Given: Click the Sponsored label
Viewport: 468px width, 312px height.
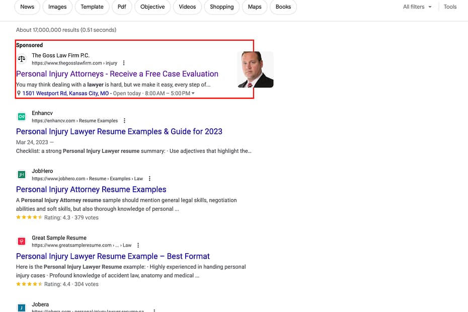Looking at the screenshot, I should (x=30, y=45).
